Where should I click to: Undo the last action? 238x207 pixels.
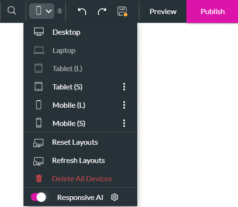tap(82, 11)
